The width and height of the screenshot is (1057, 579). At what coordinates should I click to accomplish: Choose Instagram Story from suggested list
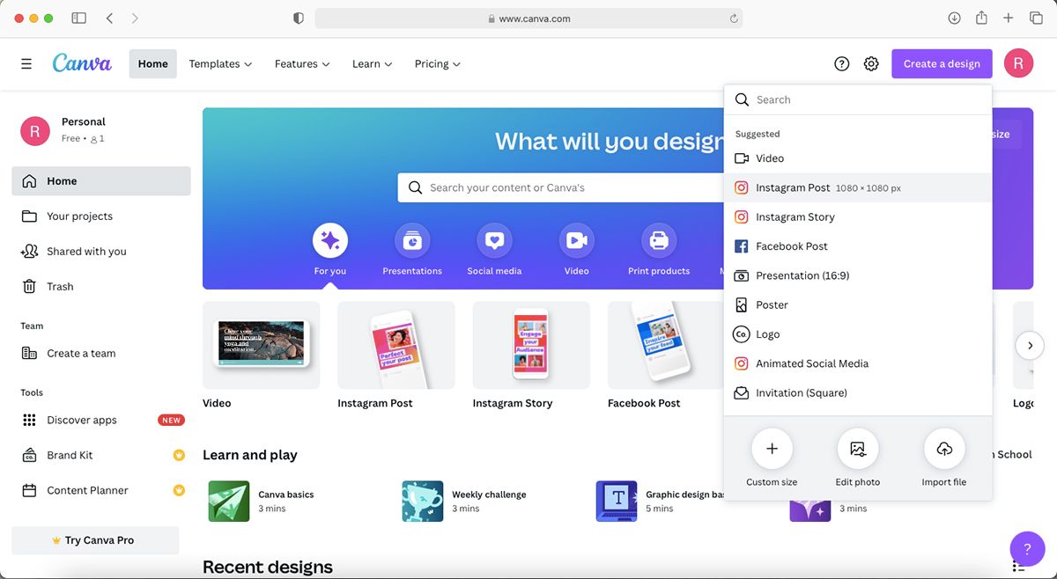(x=858, y=216)
